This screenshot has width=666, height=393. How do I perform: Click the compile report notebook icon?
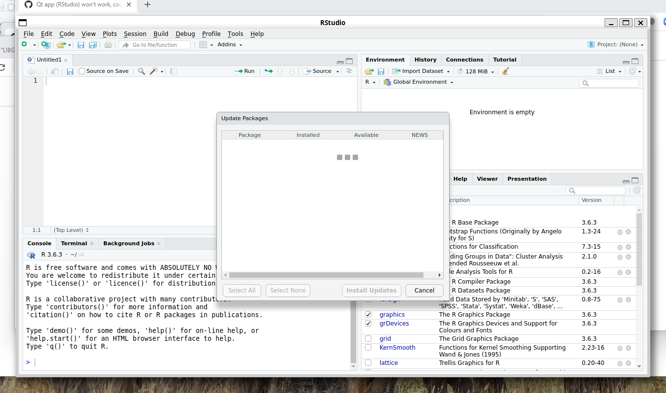[x=173, y=71]
